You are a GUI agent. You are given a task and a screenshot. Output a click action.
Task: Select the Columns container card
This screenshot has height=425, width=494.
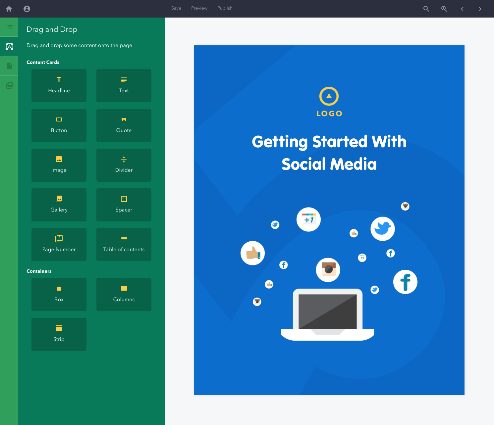point(124,295)
